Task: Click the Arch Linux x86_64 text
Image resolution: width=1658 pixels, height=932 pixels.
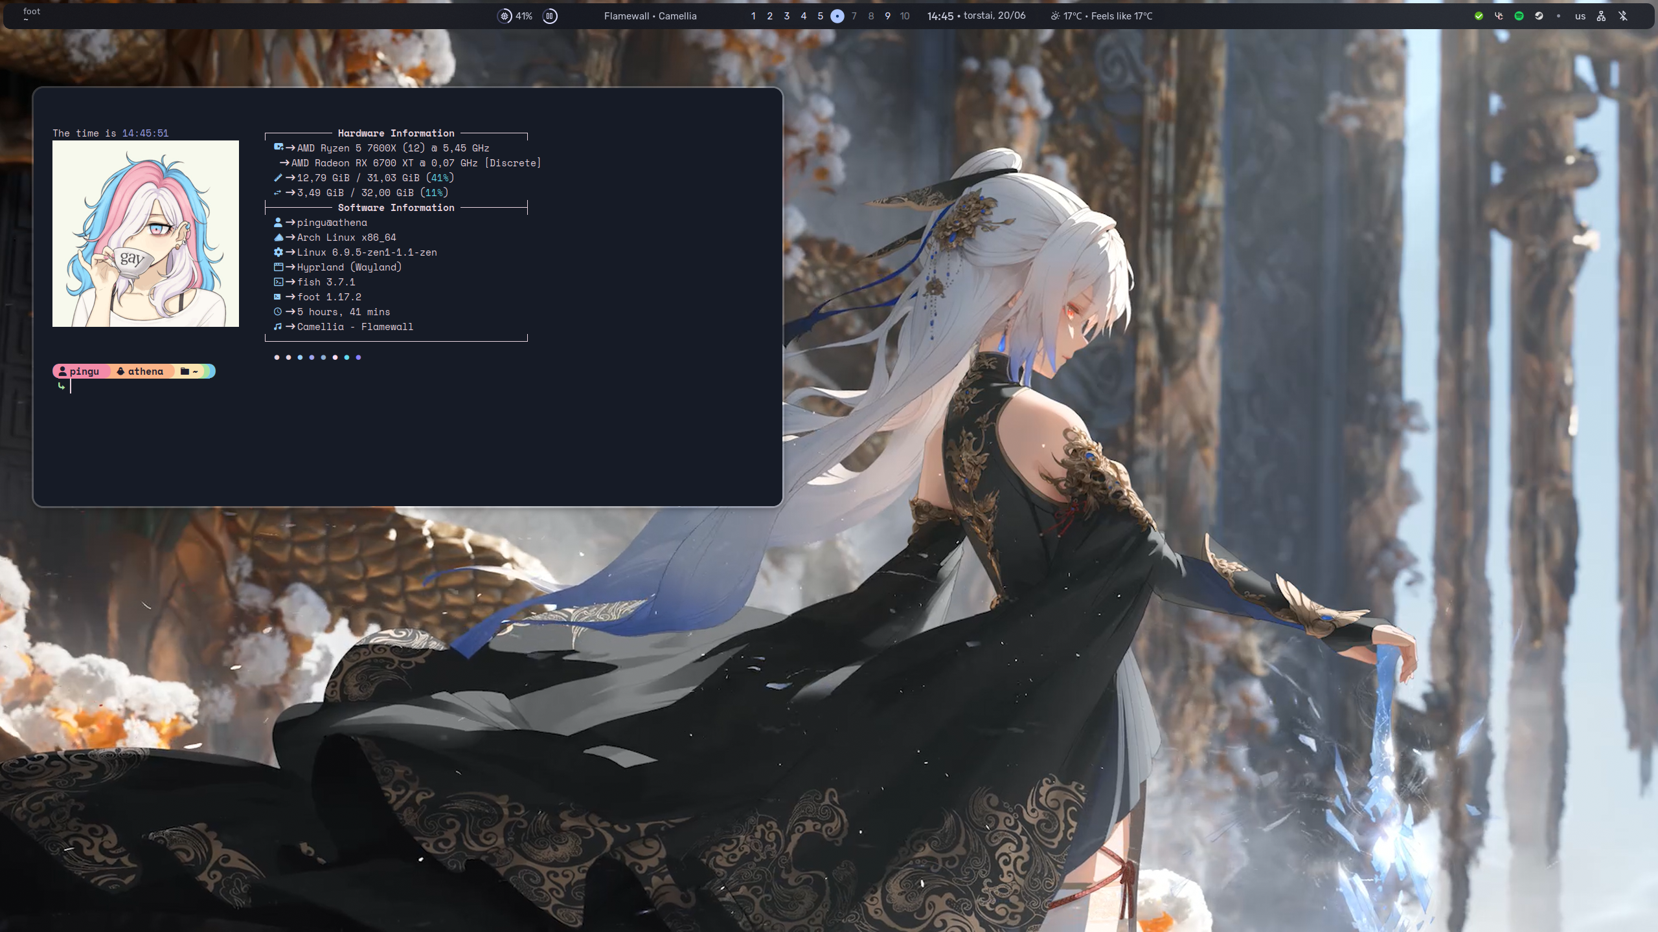Action: point(346,238)
